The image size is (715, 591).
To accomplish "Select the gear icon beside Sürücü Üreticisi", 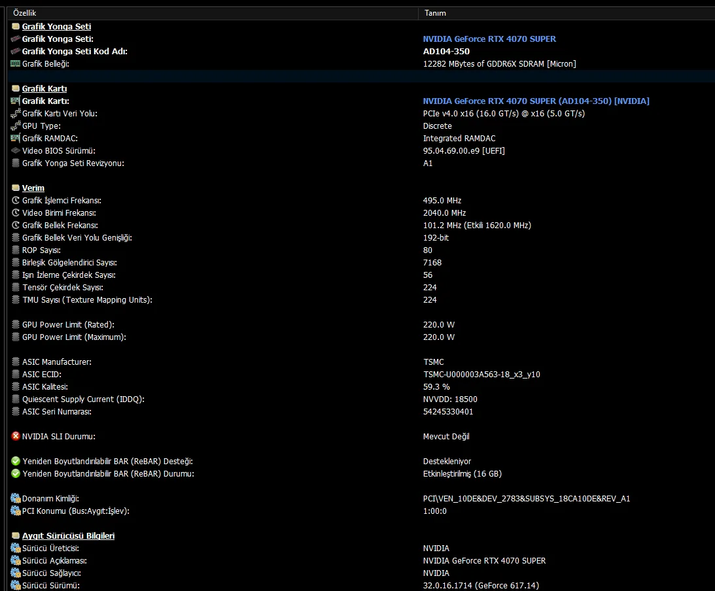I will 16,548.
